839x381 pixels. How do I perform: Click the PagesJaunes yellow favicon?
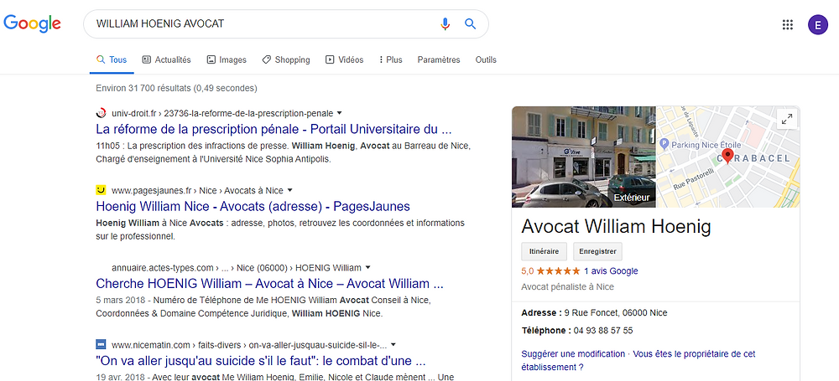[102, 190]
